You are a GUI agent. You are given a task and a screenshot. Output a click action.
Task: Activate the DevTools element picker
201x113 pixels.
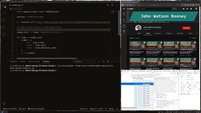pos(122,71)
